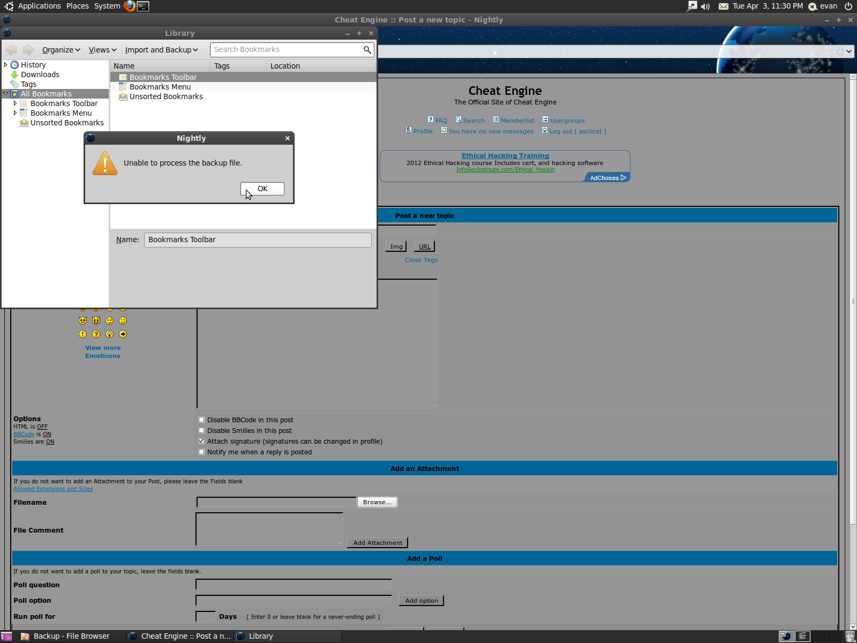
Task: Click the History clock icon in Library sidebar
Action: (x=14, y=65)
